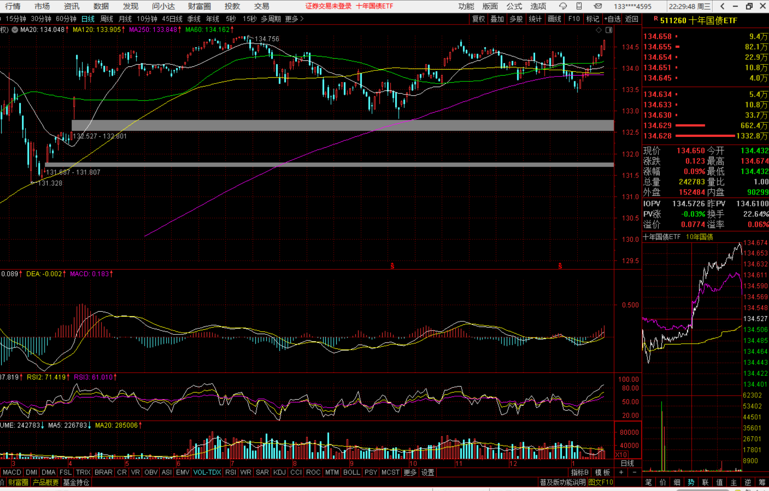
Task: Select the 多周期 multi-period view
Action: coord(271,19)
